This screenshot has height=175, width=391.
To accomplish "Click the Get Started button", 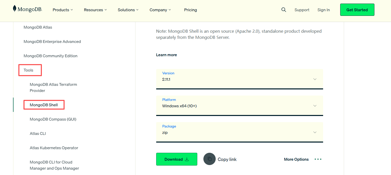I will (357, 10).
